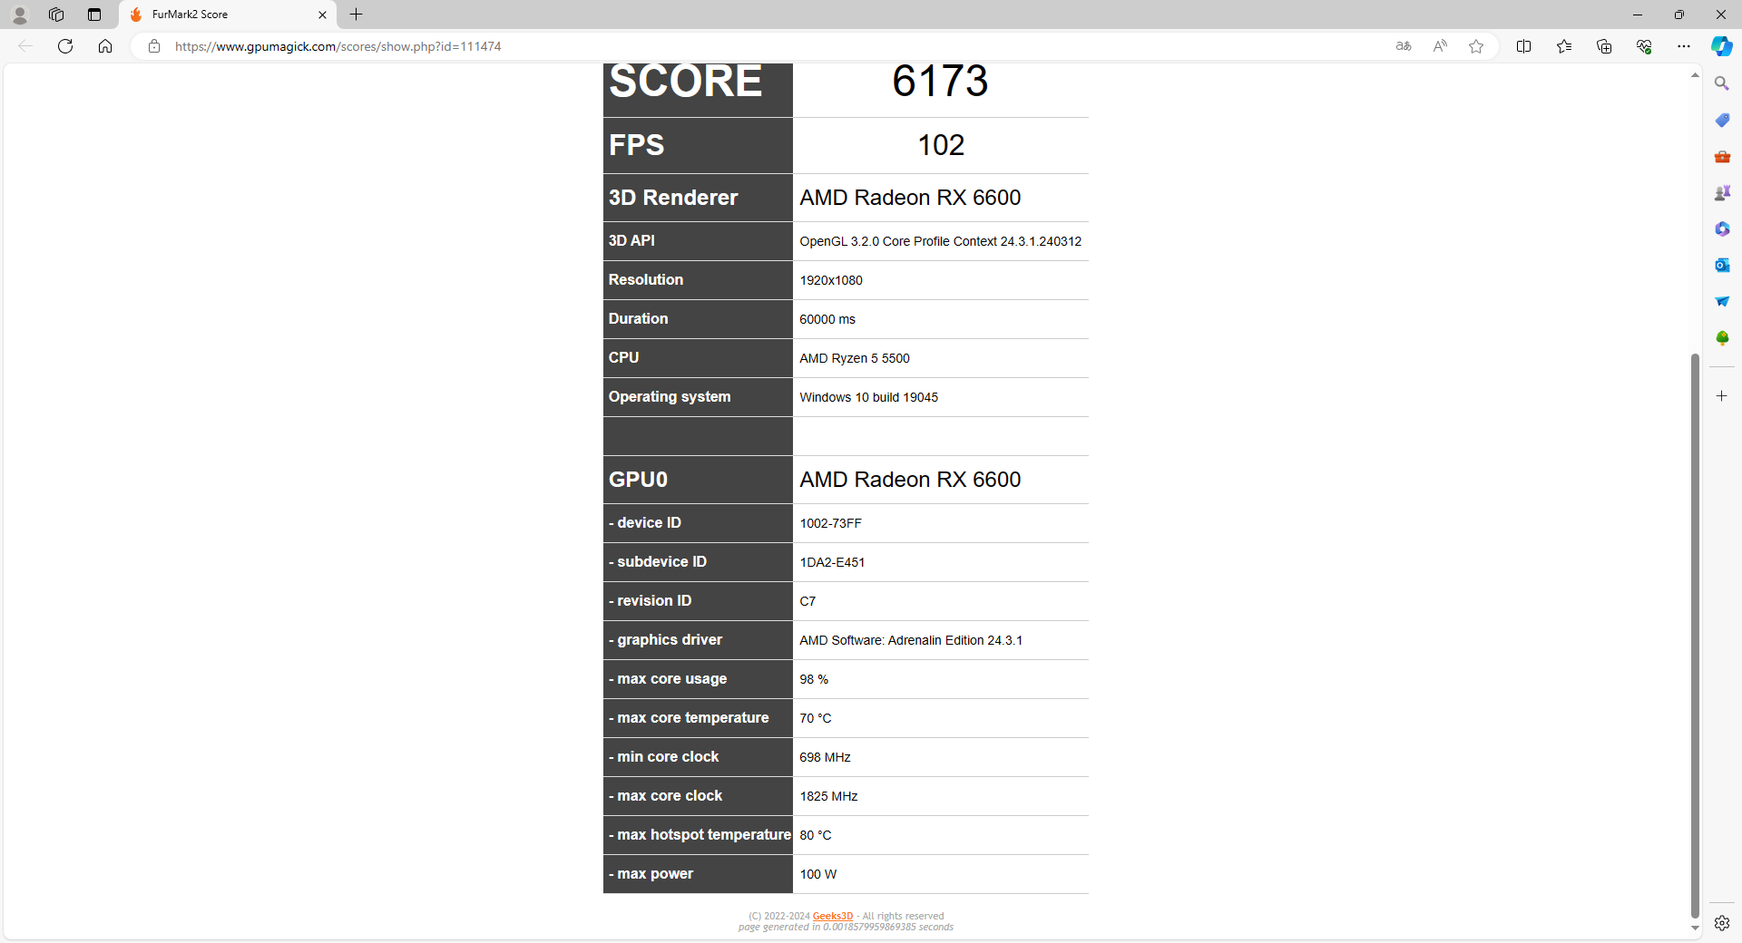This screenshot has height=943, width=1742.
Task: Open the Collections panel
Action: [1604, 46]
